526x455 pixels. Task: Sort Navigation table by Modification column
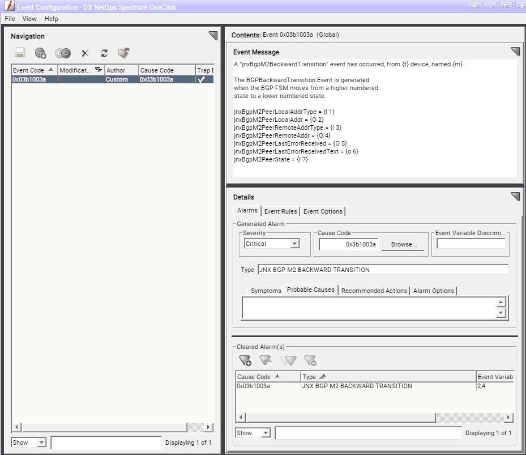coord(81,70)
